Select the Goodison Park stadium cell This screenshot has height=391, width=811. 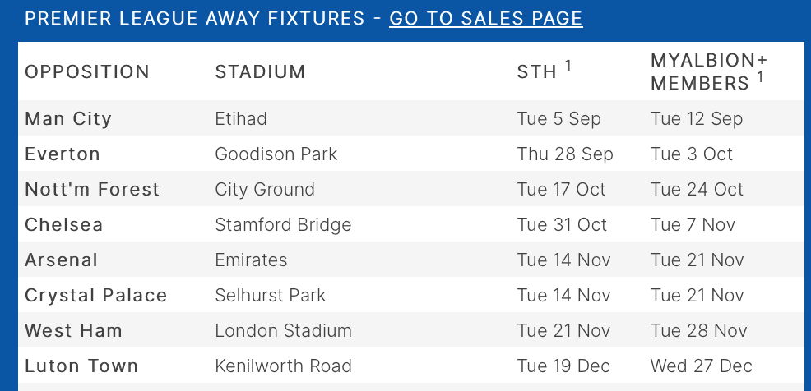click(x=276, y=154)
